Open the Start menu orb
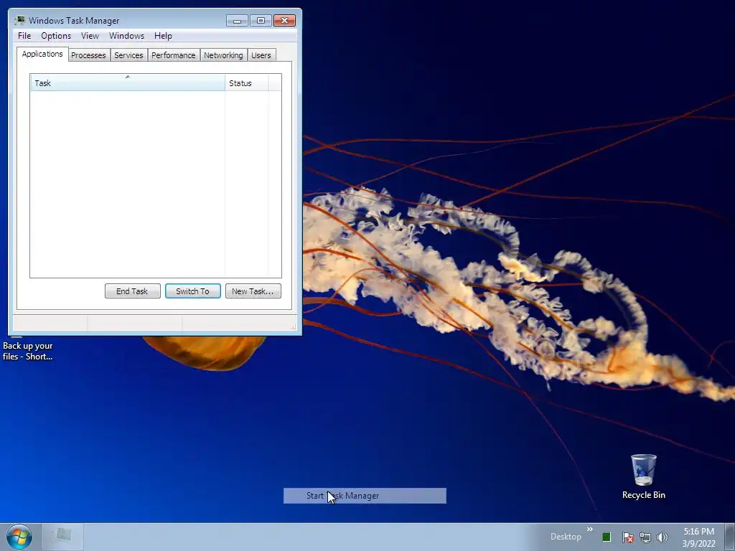The width and height of the screenshot is (735, 551). [x=19, y=537]
